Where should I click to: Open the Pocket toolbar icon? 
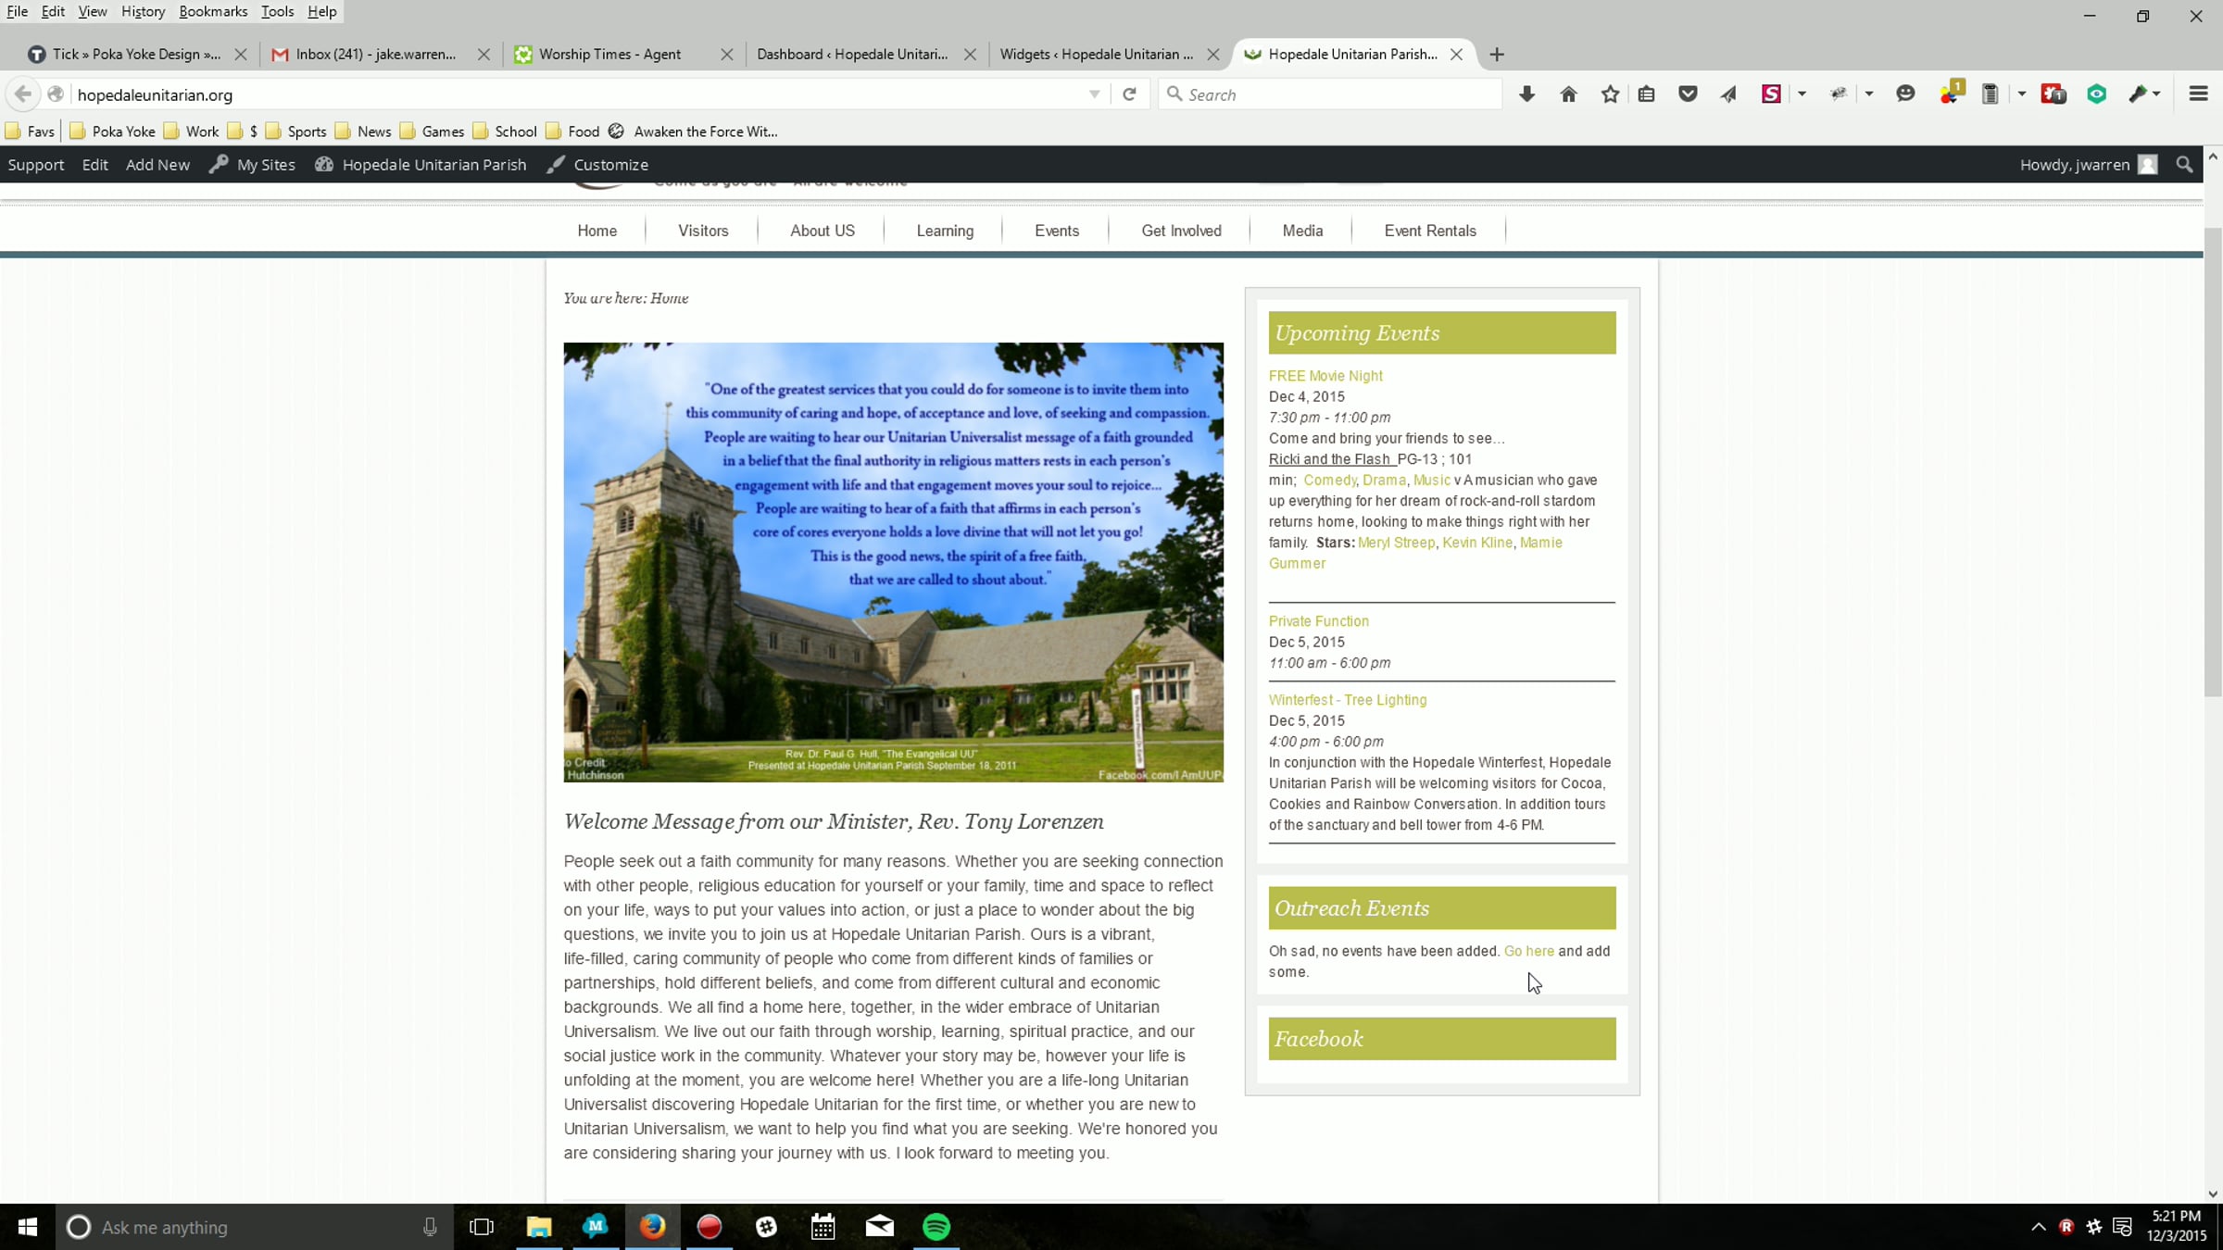click(1688, 94)
